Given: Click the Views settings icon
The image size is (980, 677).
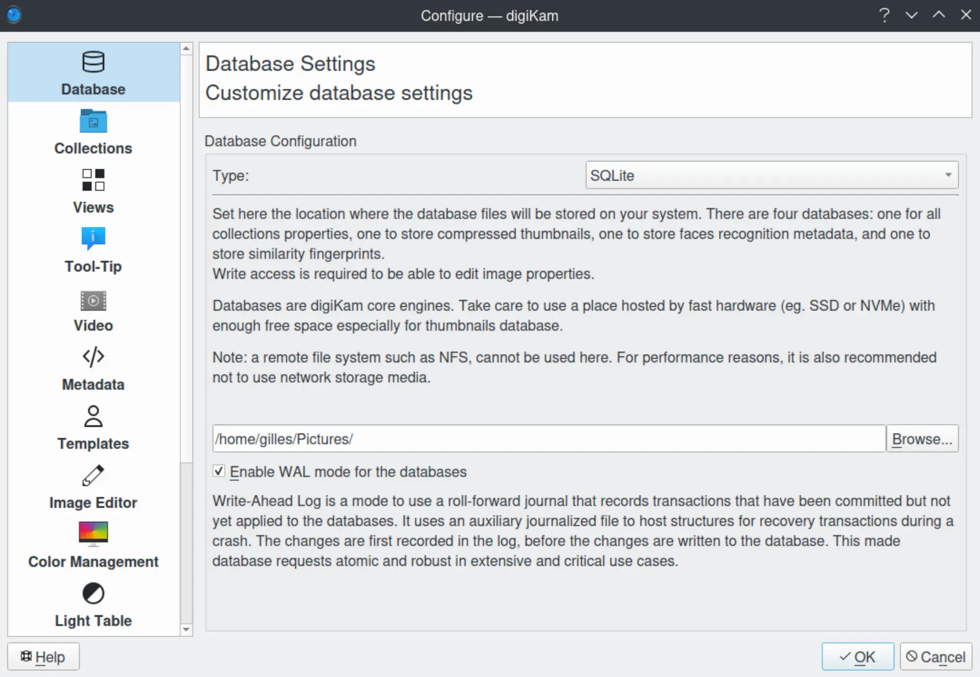Looking at the screenshot, I should pos(93,180).
